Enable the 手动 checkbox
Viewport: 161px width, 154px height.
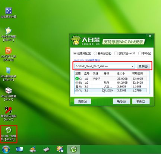click(x=140, y=54)
